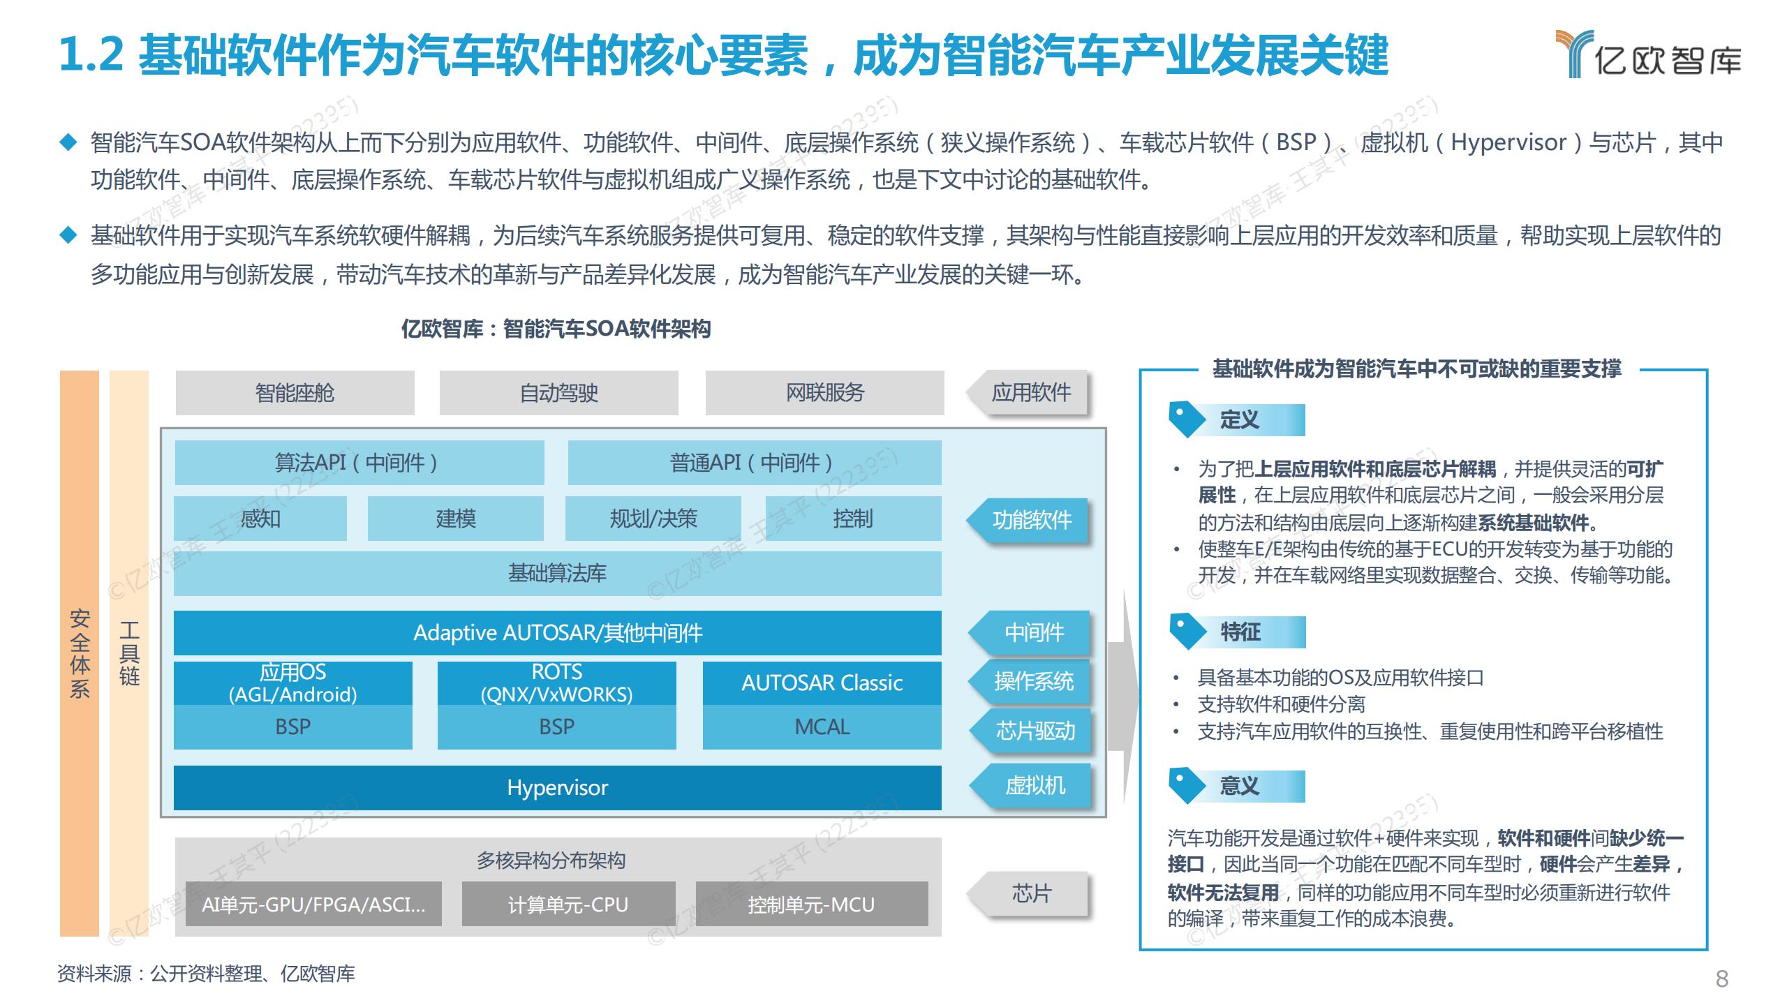
Task: Click the 算法API（中间件） box
Action: click(359, 462)
